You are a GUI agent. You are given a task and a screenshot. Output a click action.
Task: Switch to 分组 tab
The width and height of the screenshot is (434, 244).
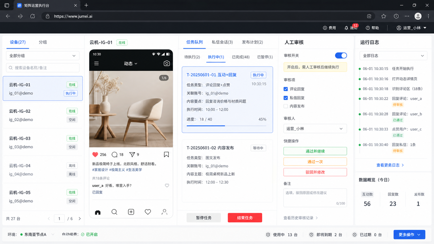click(43, 42)
